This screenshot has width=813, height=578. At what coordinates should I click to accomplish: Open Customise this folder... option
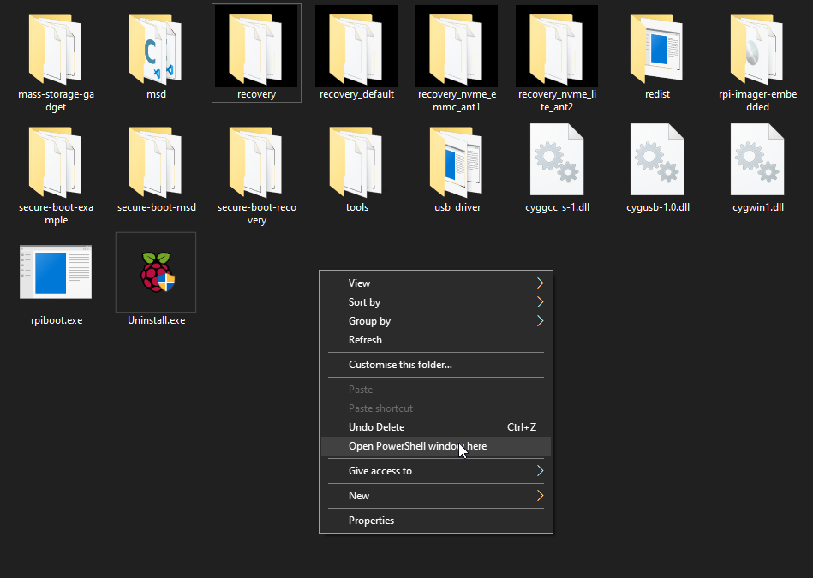pos(436,365)
